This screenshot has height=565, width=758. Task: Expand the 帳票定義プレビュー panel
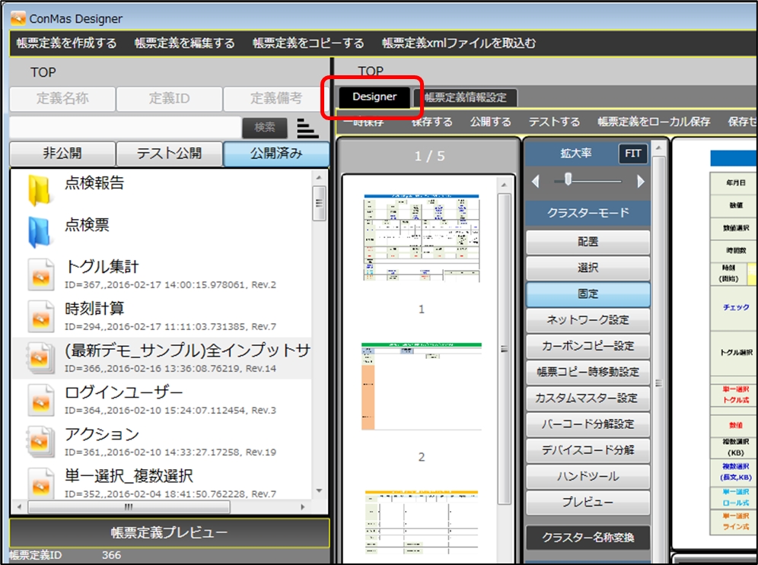coord(169,532)
